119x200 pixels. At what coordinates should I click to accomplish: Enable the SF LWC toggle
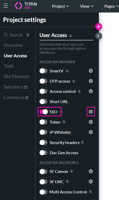tap(43, 182)
